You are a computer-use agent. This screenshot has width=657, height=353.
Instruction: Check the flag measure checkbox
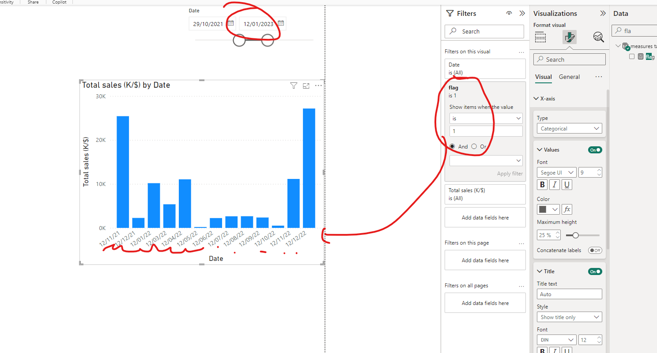point(632,56)
